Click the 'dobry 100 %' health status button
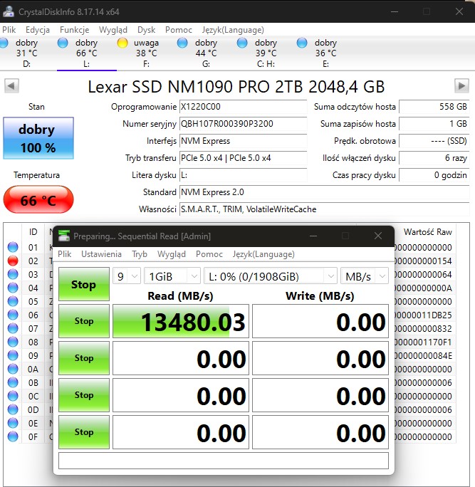 coord(38,139)
